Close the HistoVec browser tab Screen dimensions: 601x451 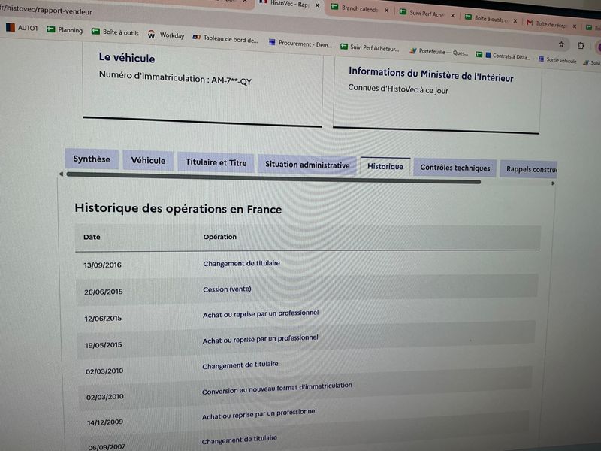317,5
